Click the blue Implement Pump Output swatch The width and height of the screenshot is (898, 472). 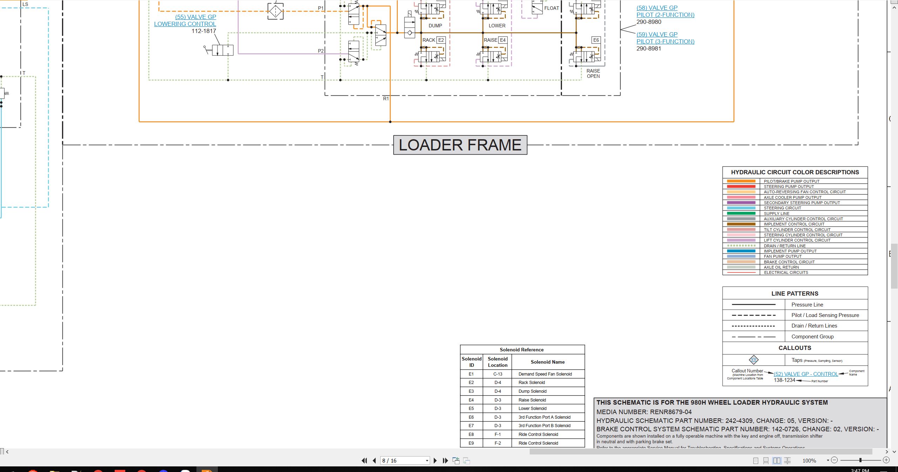(741, 251)
